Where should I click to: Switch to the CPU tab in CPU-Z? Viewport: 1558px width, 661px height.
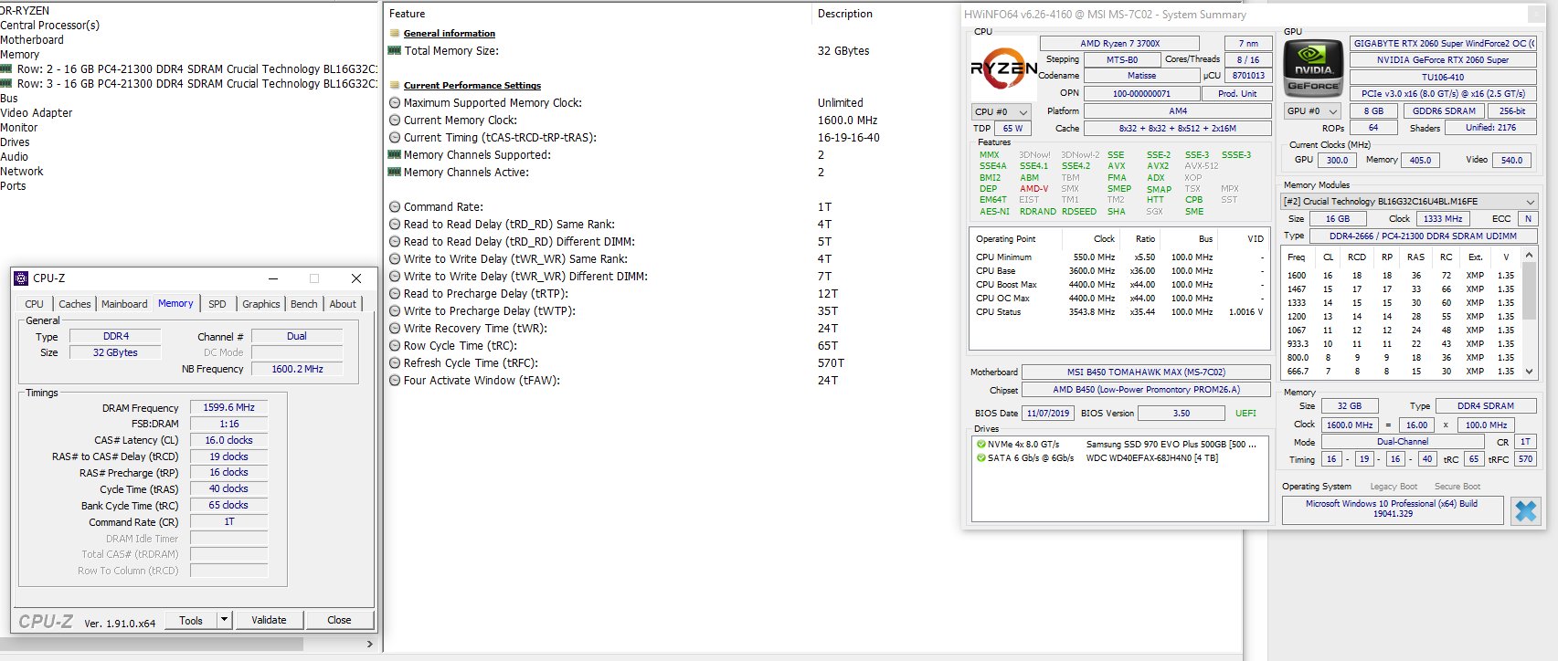[34, 304]
